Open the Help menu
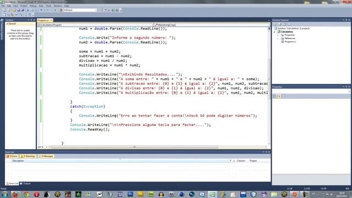The width and height of the screenshot is (352, 198). point(67,6)
